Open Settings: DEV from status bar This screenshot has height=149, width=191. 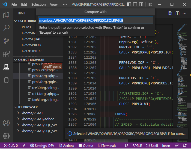[42, 146]
